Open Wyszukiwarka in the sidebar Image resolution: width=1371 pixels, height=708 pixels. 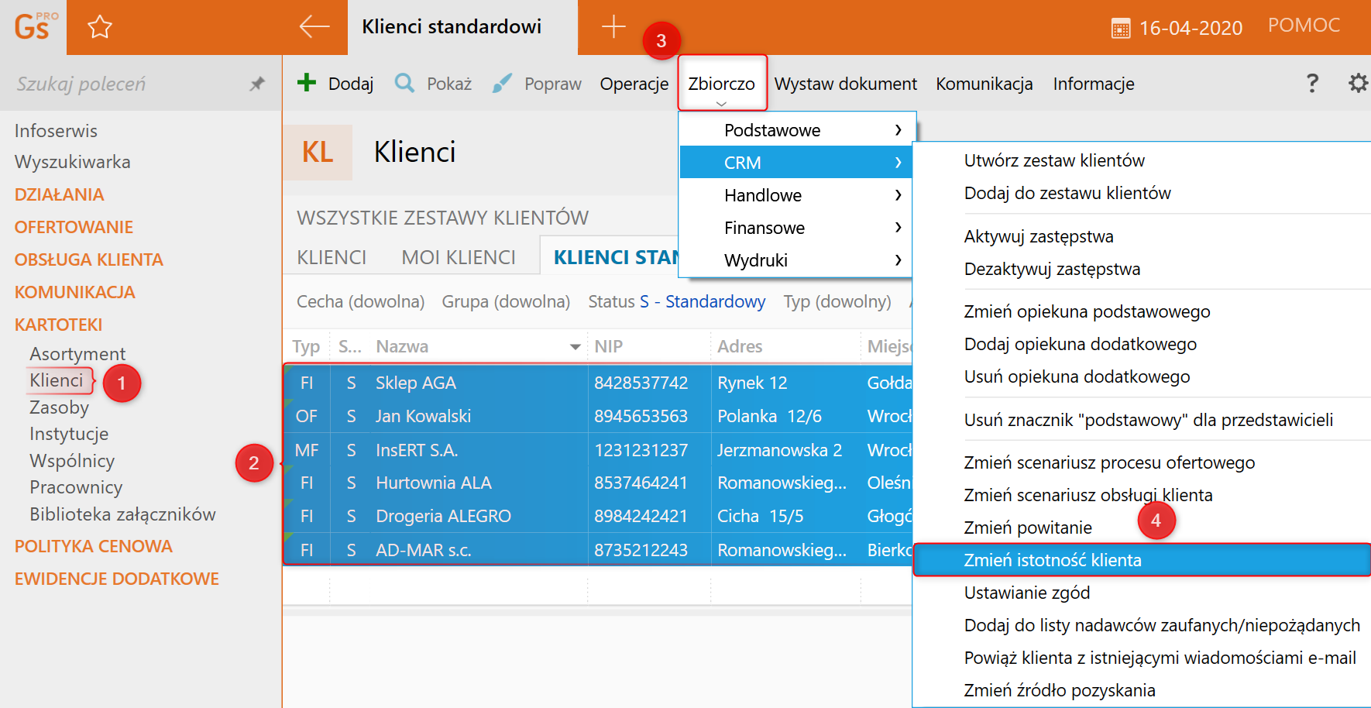coord(72,162)
